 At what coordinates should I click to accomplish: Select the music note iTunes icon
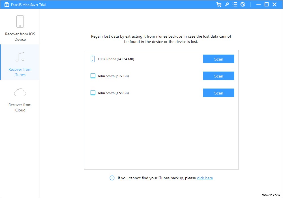(20, 57)
